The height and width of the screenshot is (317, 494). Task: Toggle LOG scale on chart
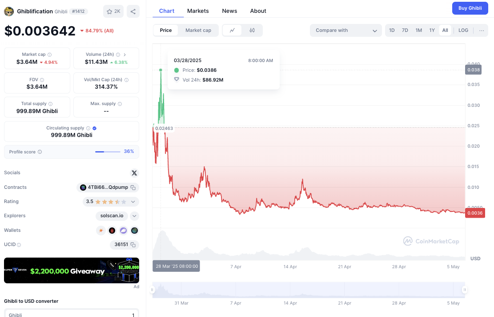coord(463,31)
